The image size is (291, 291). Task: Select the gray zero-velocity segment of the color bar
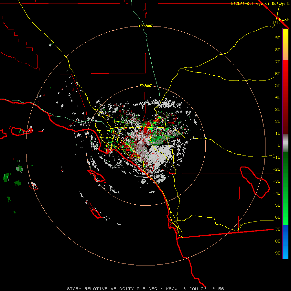tap(286, 143)
